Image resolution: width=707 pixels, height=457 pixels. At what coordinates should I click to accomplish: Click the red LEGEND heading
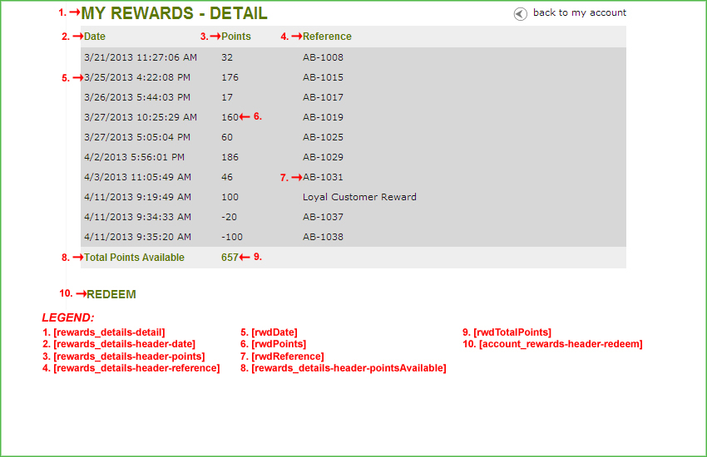(x=68, y=318)
